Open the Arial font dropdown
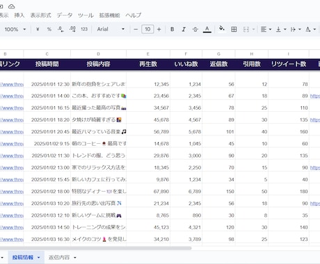Screen dimensions: 320x264 pos(111,29)
